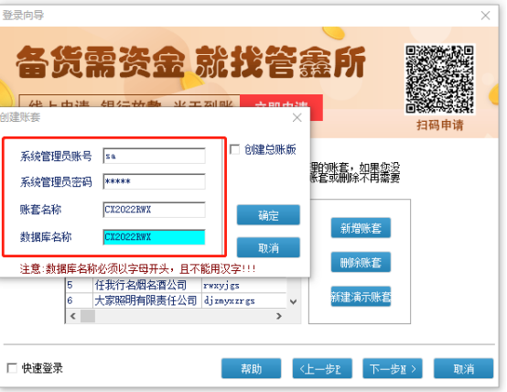Focus the 系统管理员密码 field
This screenshot has width=507, height=392.
point(155,181)
